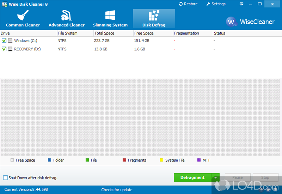Click the feedback menu icon in title bar
This screenshot has height=194, width=282.
click(241, 4)
